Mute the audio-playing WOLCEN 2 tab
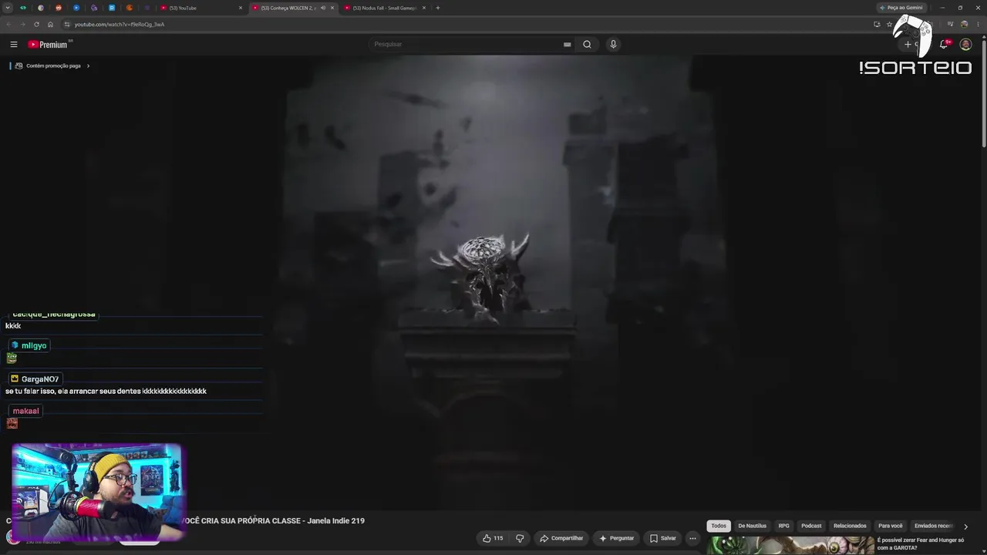 click(323, 8)
